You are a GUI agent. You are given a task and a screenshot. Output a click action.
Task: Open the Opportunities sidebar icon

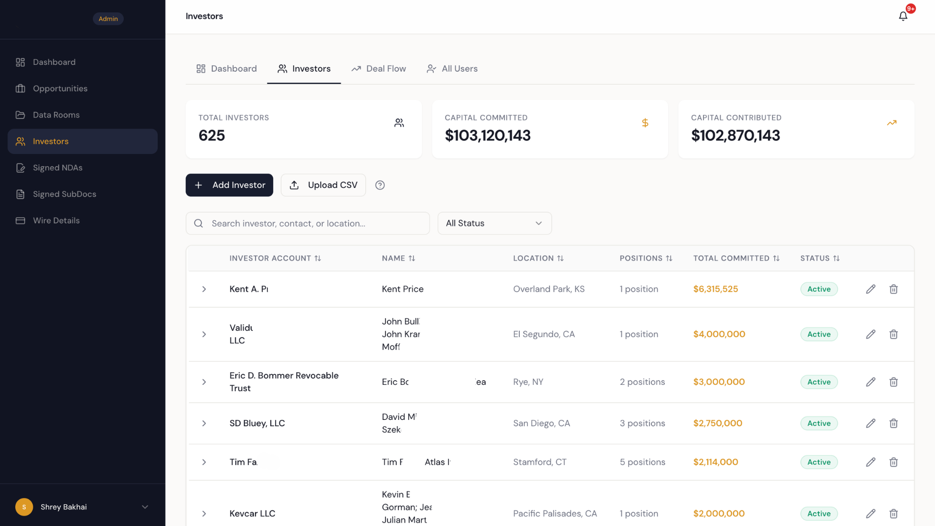(20, 88)
